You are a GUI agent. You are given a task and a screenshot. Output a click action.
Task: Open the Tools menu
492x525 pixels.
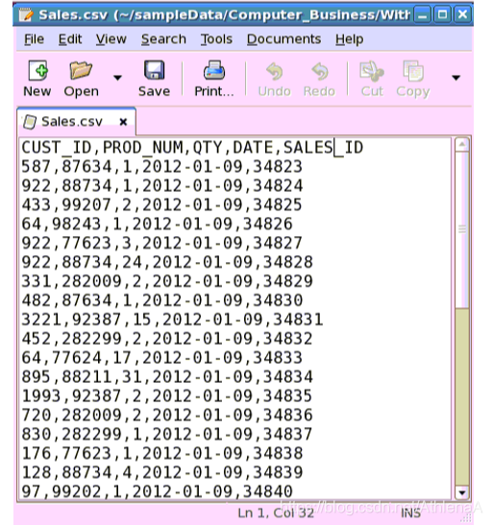click(x=216, y=39)
